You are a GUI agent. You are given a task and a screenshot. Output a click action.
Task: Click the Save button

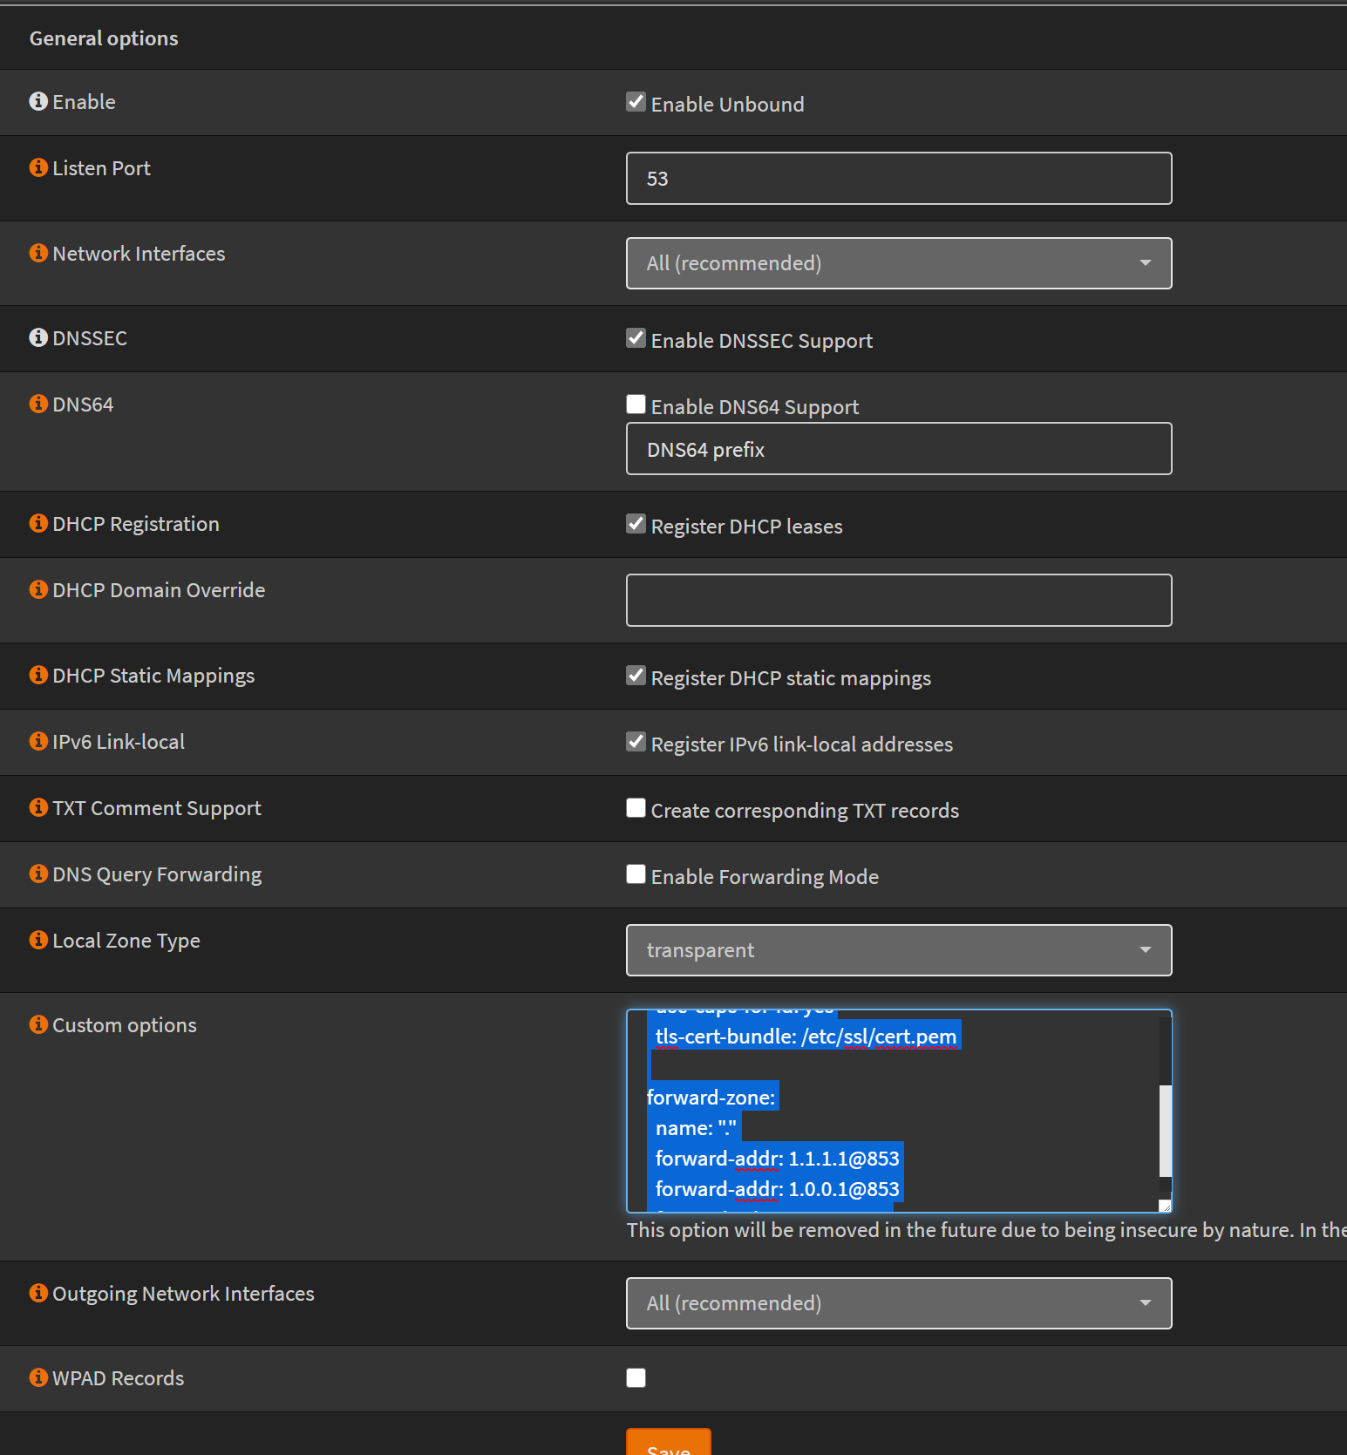(x=669, y=1443)
